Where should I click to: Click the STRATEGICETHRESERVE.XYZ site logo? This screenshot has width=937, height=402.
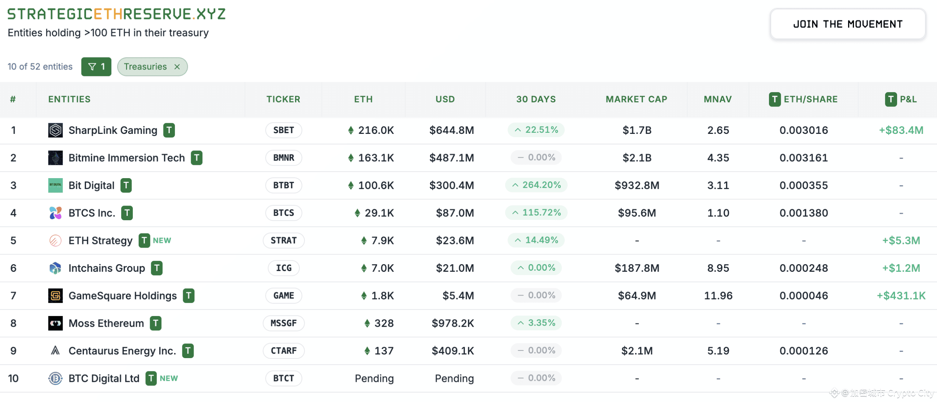tap(116, 14)
